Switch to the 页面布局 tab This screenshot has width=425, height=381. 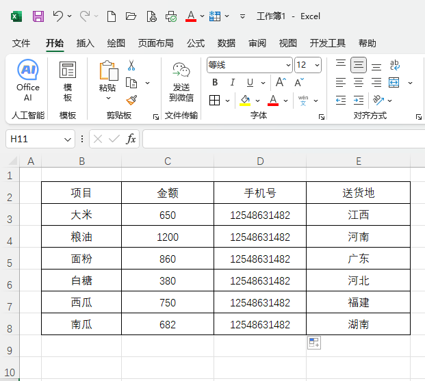click(155, 43)
